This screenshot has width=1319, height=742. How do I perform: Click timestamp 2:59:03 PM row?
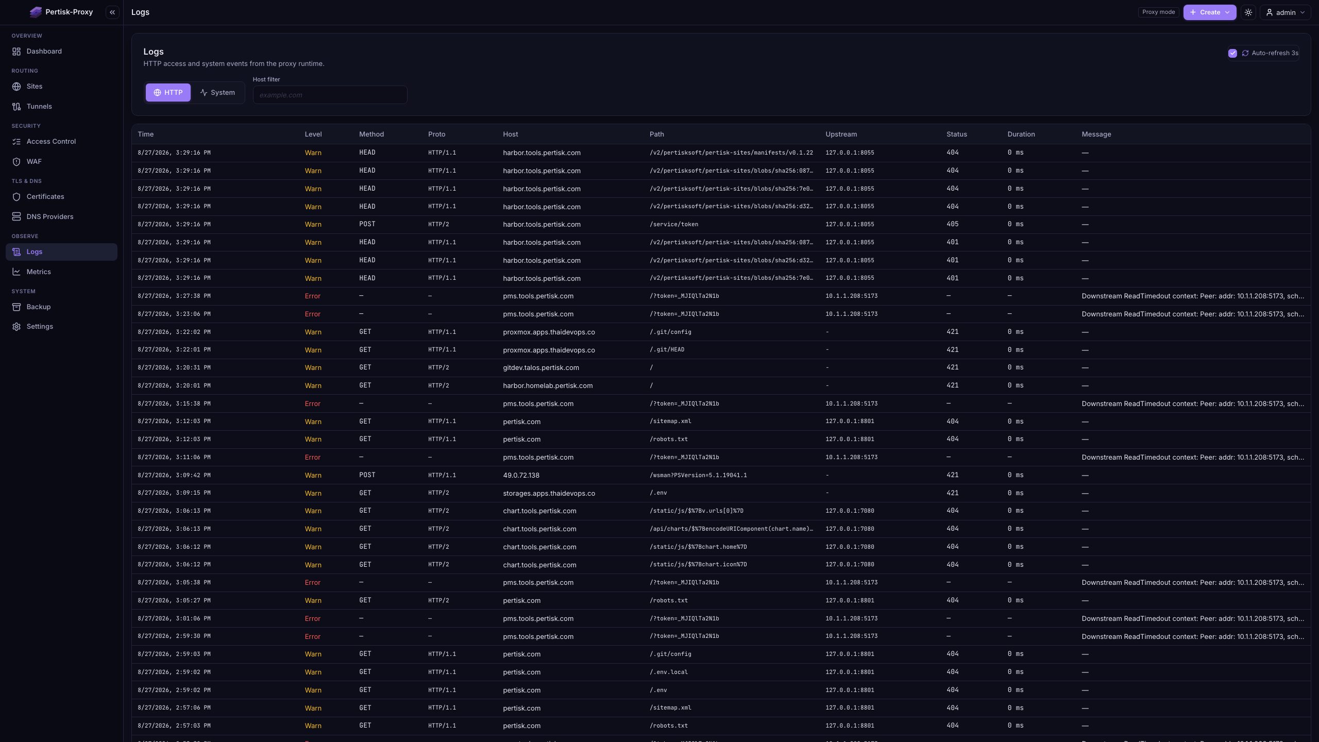[174, 654]
